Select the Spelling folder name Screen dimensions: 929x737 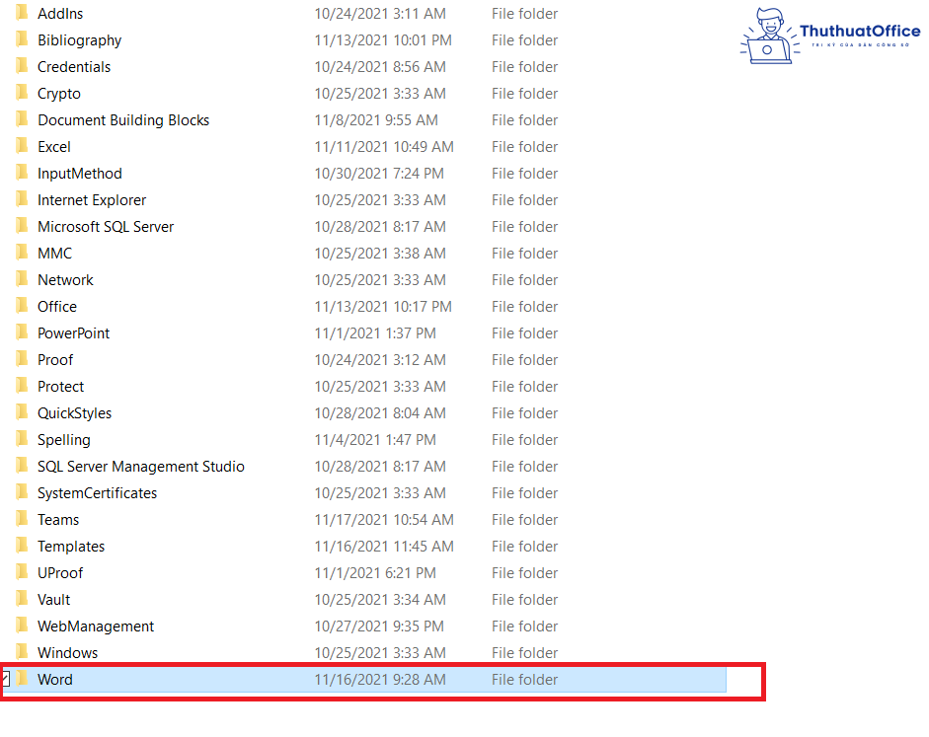63,440
